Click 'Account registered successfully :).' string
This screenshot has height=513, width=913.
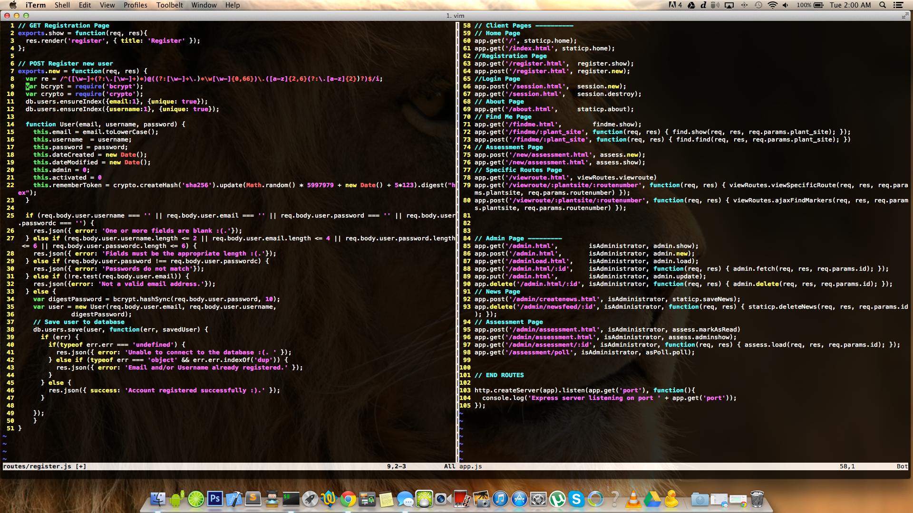coord(195,390)
